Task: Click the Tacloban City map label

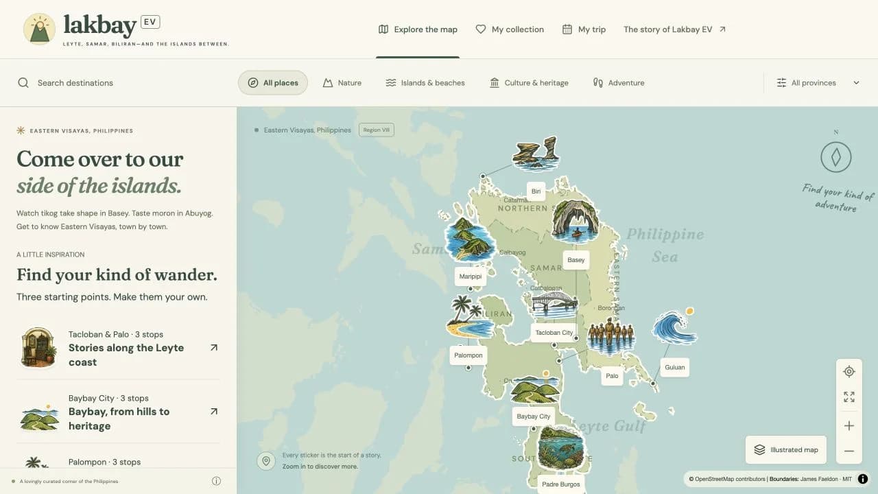Action: [x=554, y=333]
